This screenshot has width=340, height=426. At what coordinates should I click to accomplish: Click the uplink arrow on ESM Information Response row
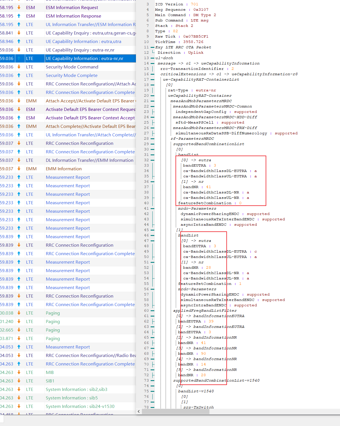tap(19, 16)
